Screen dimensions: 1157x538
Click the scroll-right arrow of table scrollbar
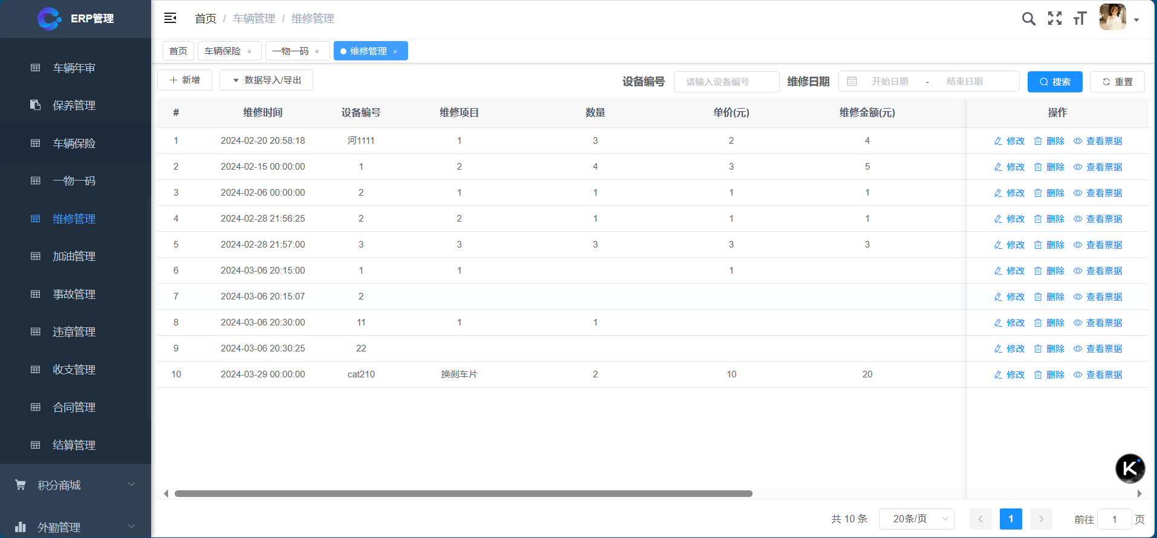tap(1139, 493)
